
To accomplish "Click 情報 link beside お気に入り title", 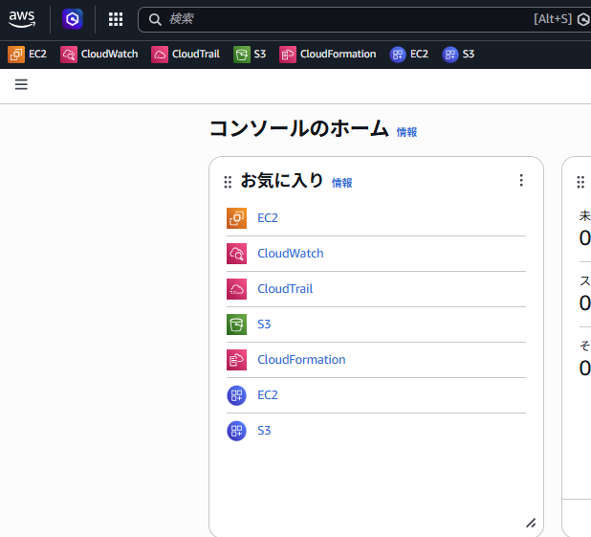I will [341, 182].
